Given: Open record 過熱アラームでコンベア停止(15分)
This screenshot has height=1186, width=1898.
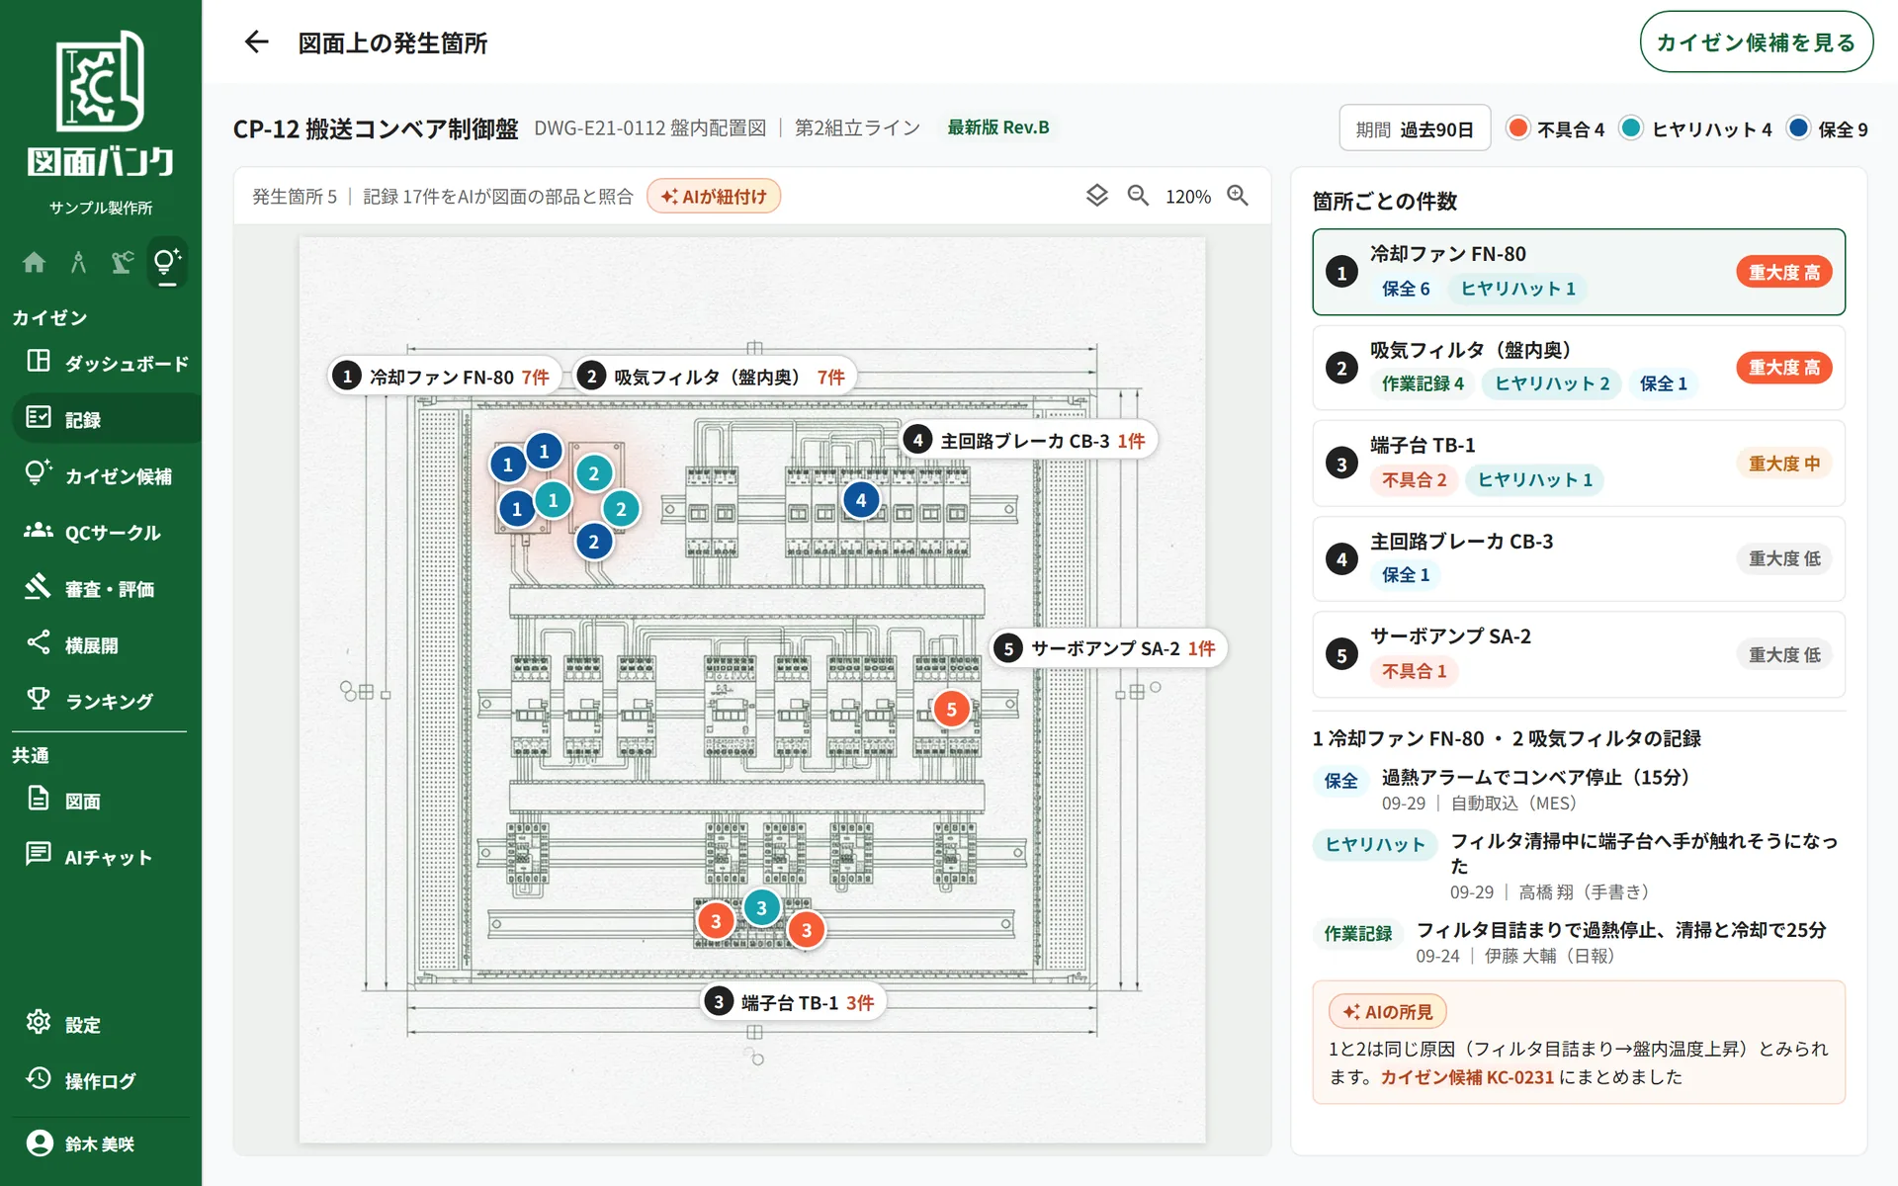Looking at the screenshot, I should [x=1579, y=790].
